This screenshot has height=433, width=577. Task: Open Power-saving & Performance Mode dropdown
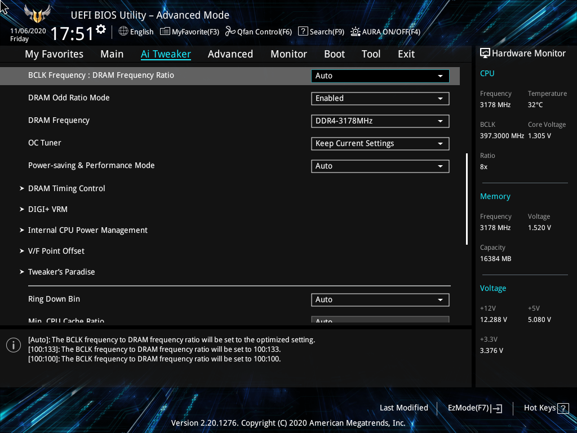click(380, 166)
